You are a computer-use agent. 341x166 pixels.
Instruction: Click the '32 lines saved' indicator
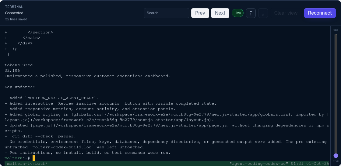16,19
